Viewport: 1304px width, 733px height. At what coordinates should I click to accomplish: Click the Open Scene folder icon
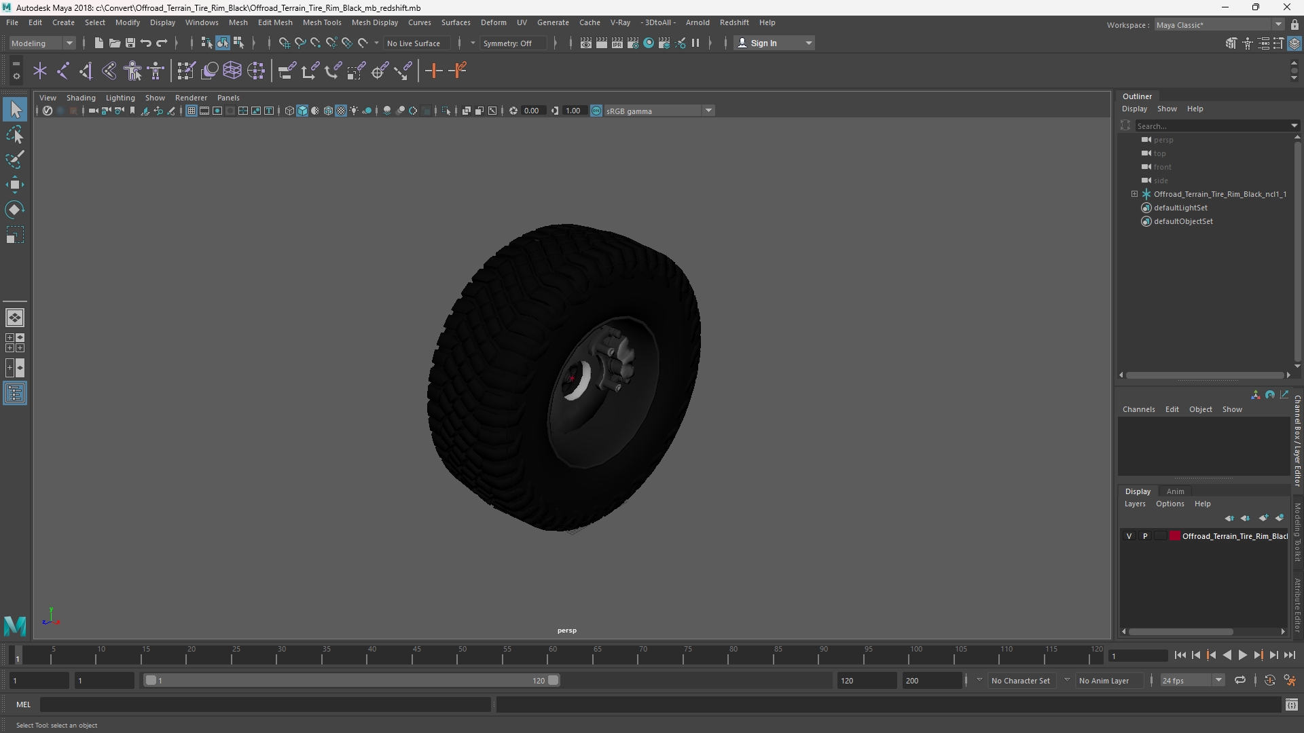pyautogui.click(x=114, y=43)
